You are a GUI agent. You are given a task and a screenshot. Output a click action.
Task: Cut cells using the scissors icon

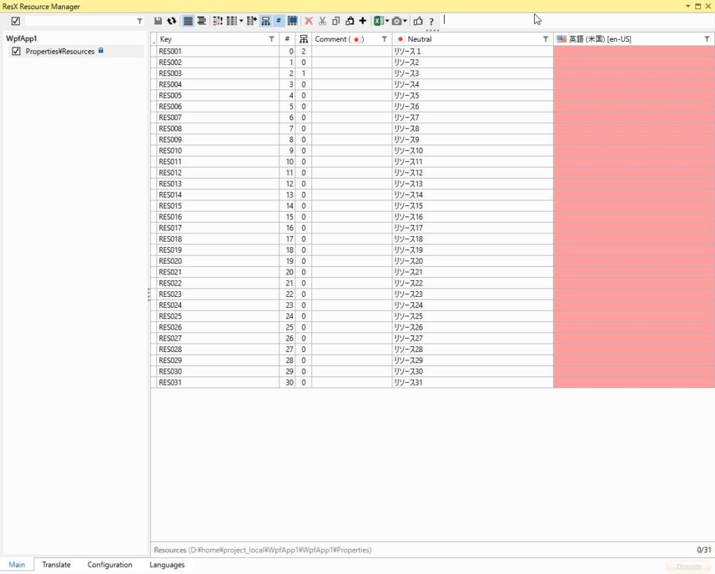click(x=324, y=21)
